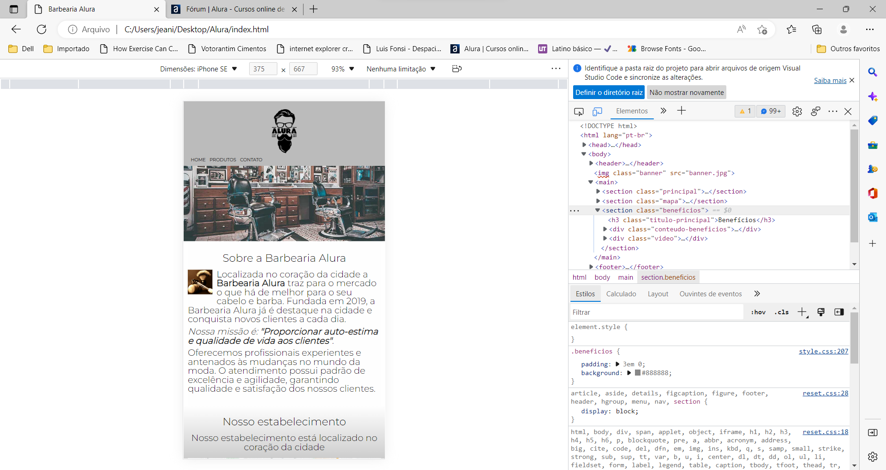Expand div class video node
This screenshot has width=886, height=470.
tap(605, 238)
